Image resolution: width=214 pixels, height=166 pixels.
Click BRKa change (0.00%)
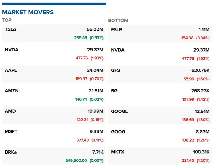pos(97,161)
